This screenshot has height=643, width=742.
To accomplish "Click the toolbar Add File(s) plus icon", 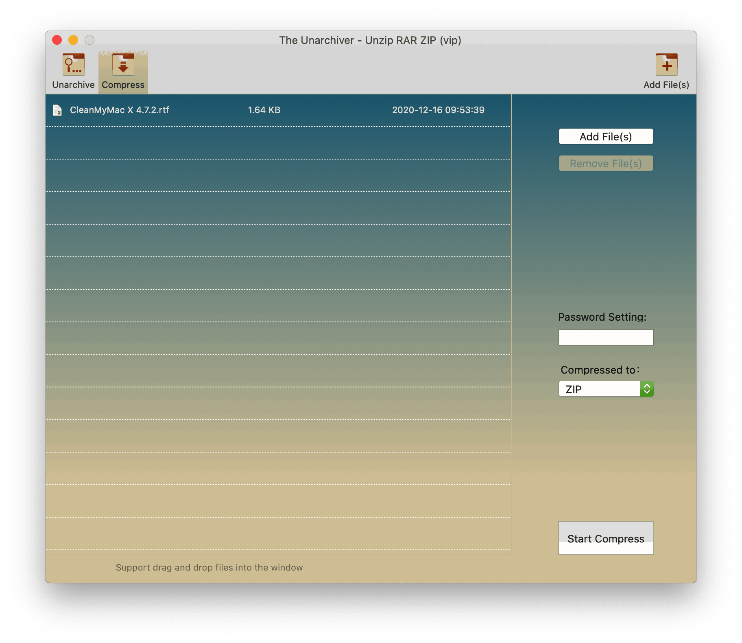I will (666, 65).
